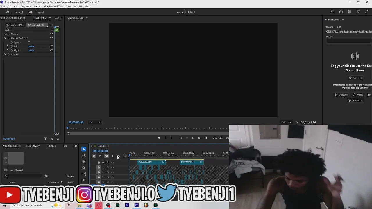Image resolution: width=372 pixels, height=209 pixels.
Task: Assign Ambience audio type
Action: point(355,100)
